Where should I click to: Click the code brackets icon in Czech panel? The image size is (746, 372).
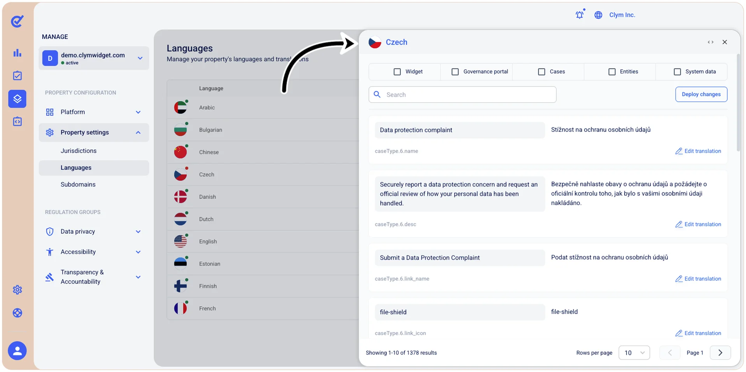tap(710, 42)
